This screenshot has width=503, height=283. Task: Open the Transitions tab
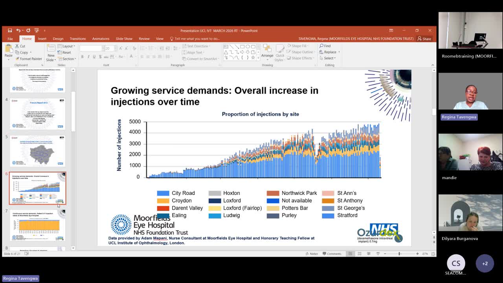[x=78, y=39]
